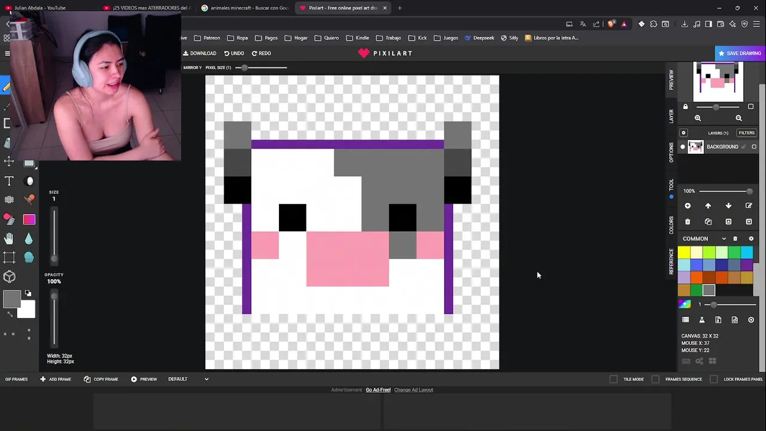Enable Frames Sequence checkbox
Image resolution: width=766 pixels, height=431 pixels.
656,379
